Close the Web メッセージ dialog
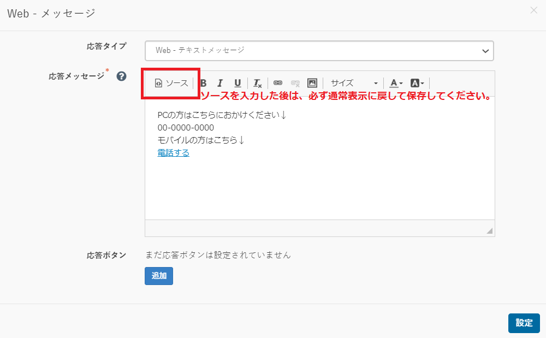 534,10
